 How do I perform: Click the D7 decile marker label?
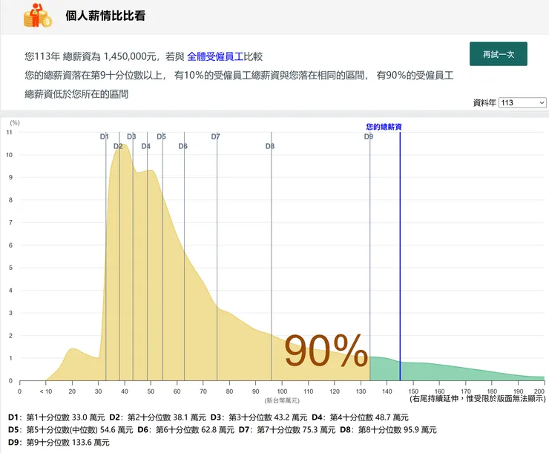[x=215, y=136]
